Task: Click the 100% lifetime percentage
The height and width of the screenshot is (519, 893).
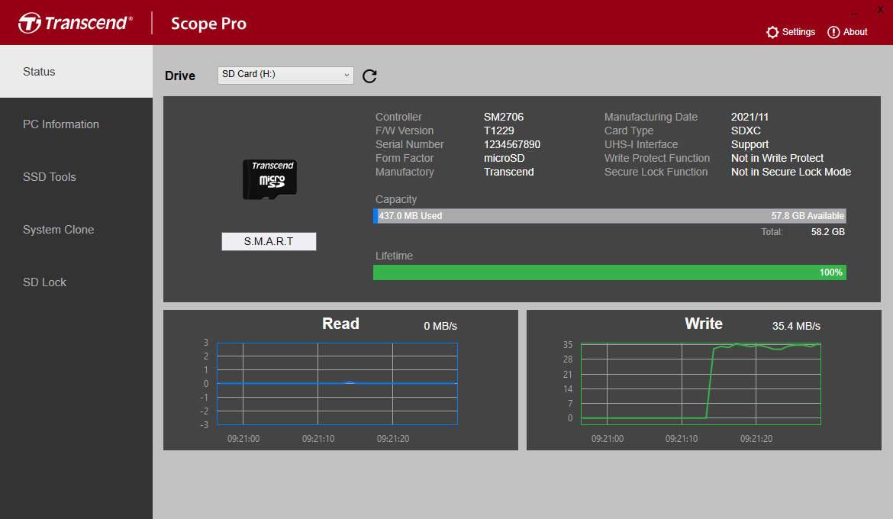Action: 830,272
